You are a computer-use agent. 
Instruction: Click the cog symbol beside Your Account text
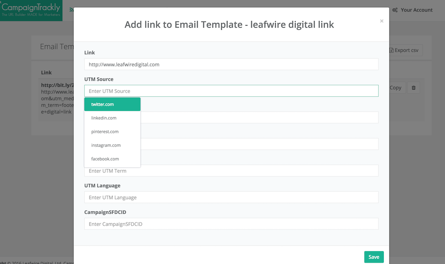395,10
